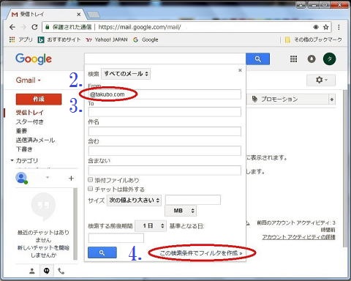
Task: Open the Google apps grid icon
Action: (x=293, y=59)
